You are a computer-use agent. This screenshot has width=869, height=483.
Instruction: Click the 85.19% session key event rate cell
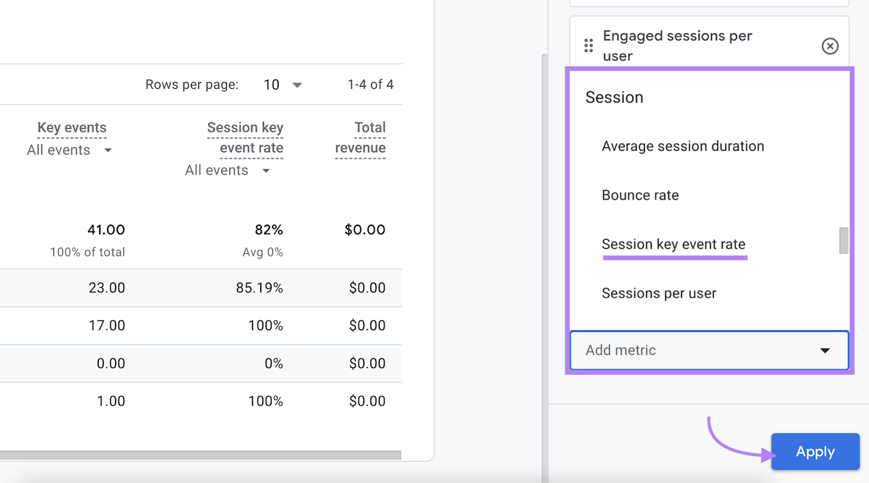[259, 288]
